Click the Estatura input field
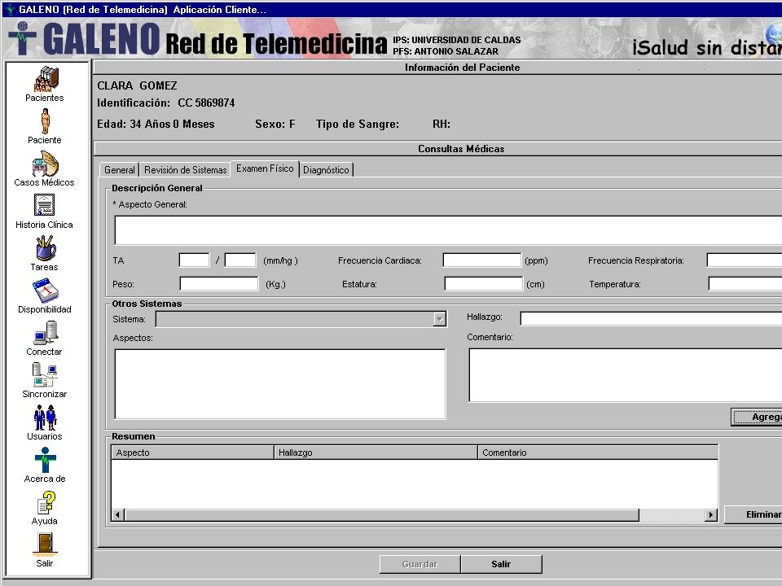782x586 pixels. click(483, 284)
